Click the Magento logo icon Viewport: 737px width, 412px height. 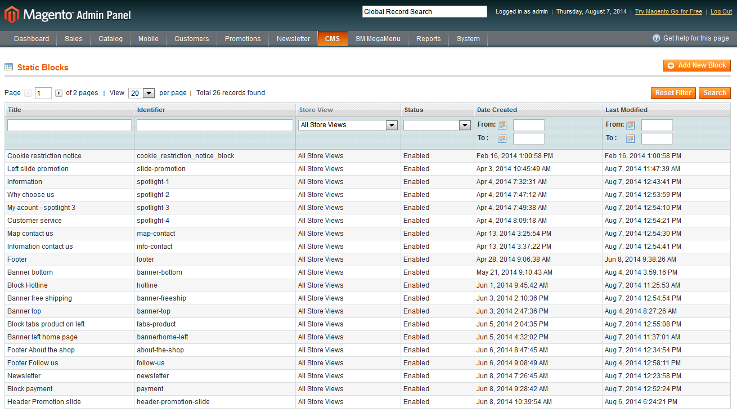[x=11, y=15]
